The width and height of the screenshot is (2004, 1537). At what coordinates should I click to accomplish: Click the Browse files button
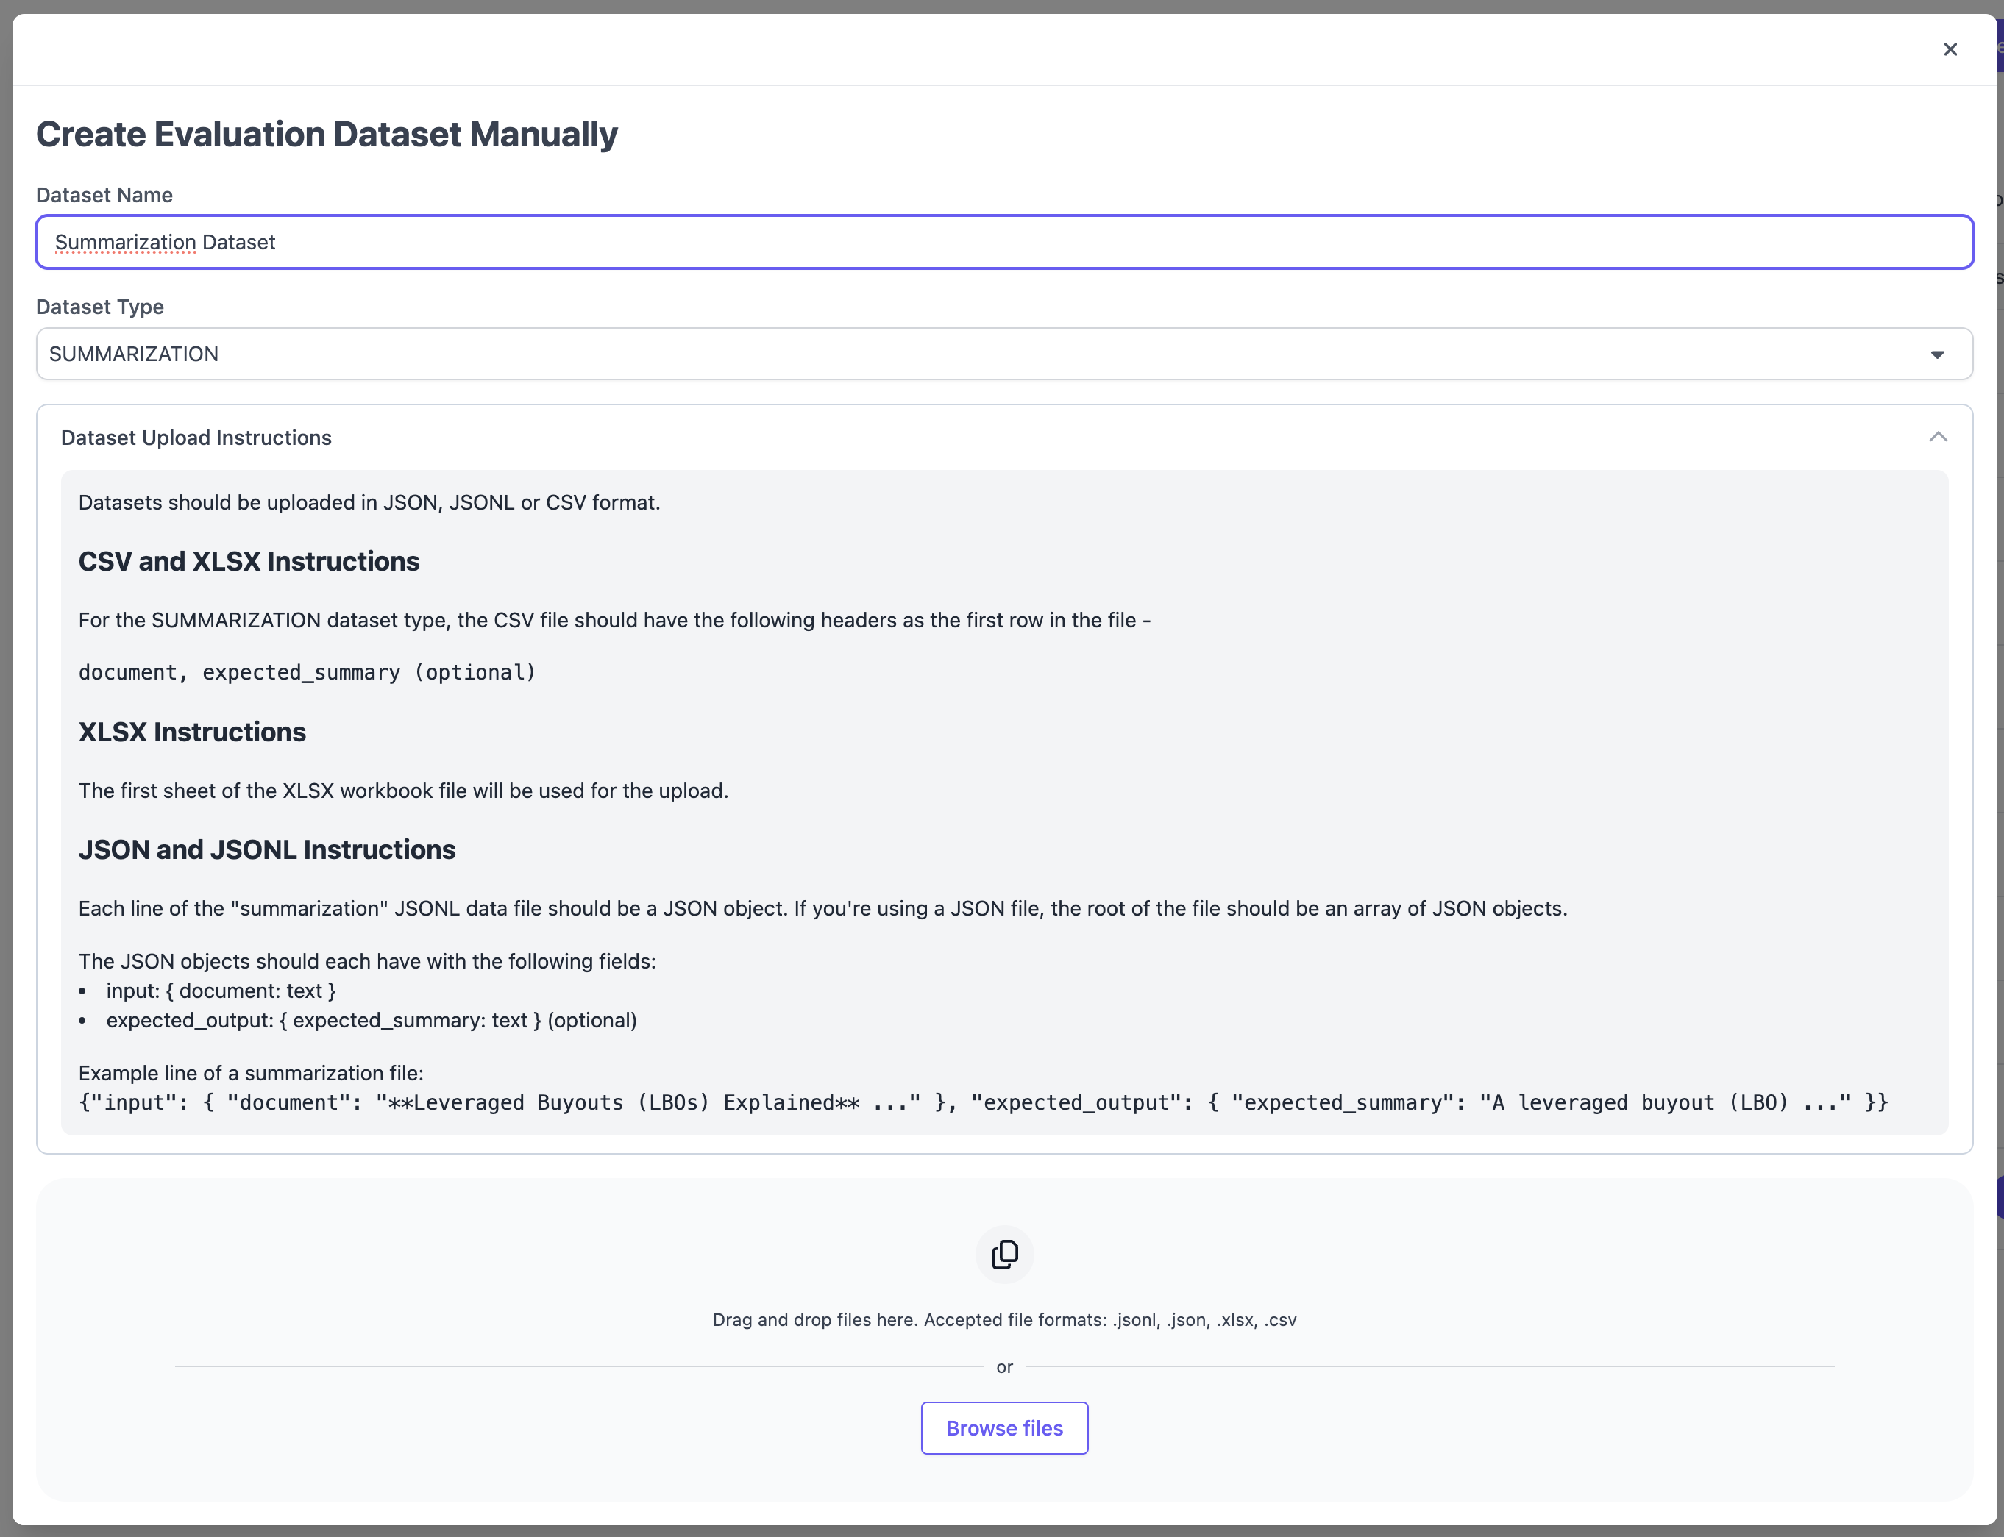[x=1003, y=1428]
